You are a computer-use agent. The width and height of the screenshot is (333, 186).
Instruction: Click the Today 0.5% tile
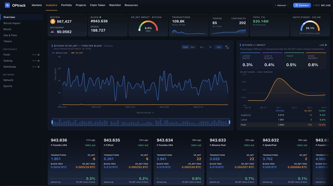[x=294, y=61]
